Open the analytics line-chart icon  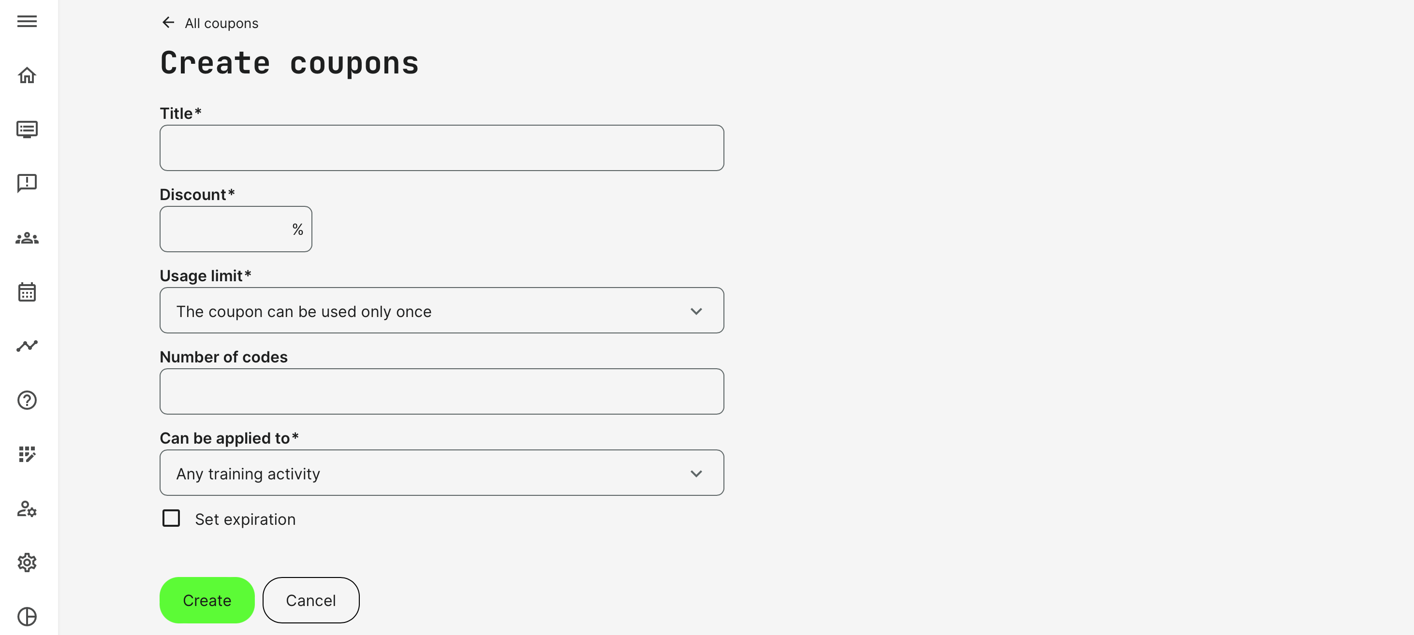click(x=27, y=346)
